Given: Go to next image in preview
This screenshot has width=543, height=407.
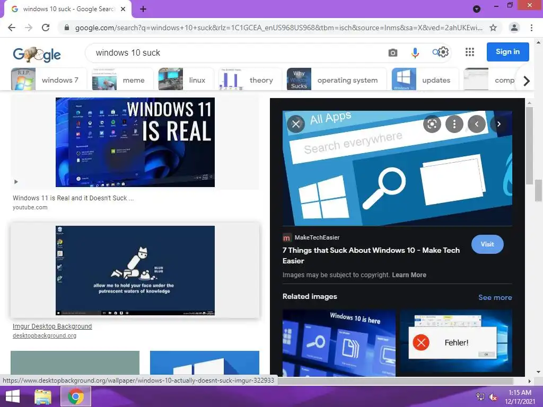Looking at the screenshot, I should coord(498,124).
